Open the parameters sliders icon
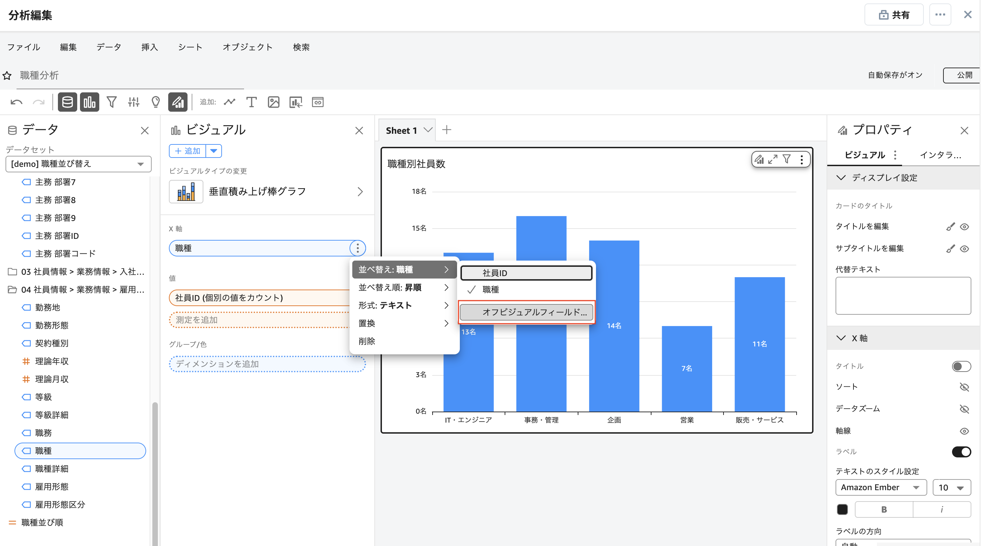The height and width of the screenshot is (546, 981). 134,102
